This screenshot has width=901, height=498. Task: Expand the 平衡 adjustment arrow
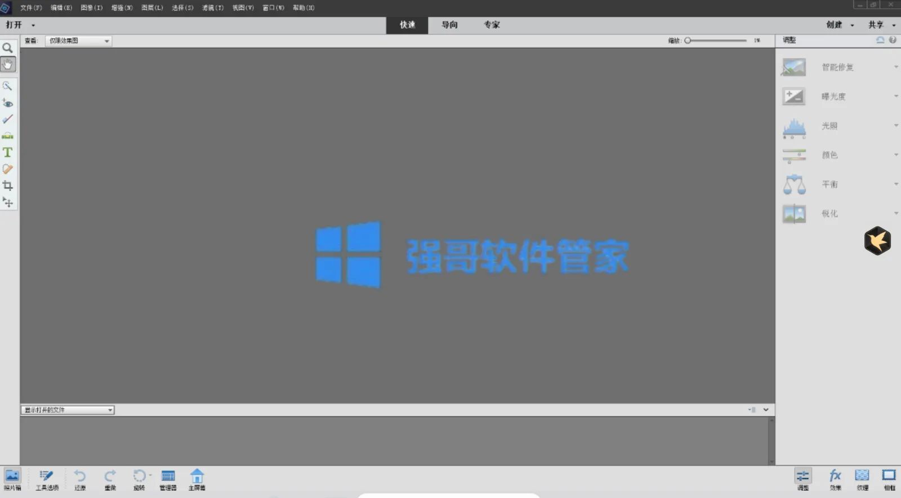click(x=896, y=184)
